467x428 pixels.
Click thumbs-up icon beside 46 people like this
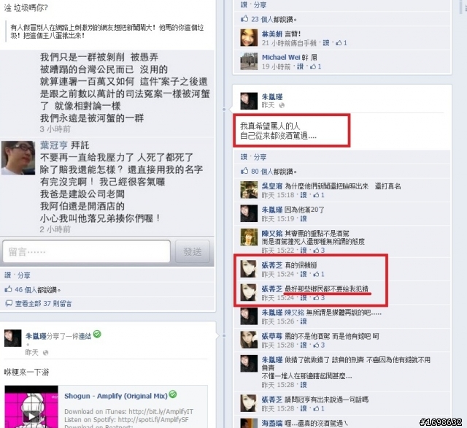coord(8,289)
